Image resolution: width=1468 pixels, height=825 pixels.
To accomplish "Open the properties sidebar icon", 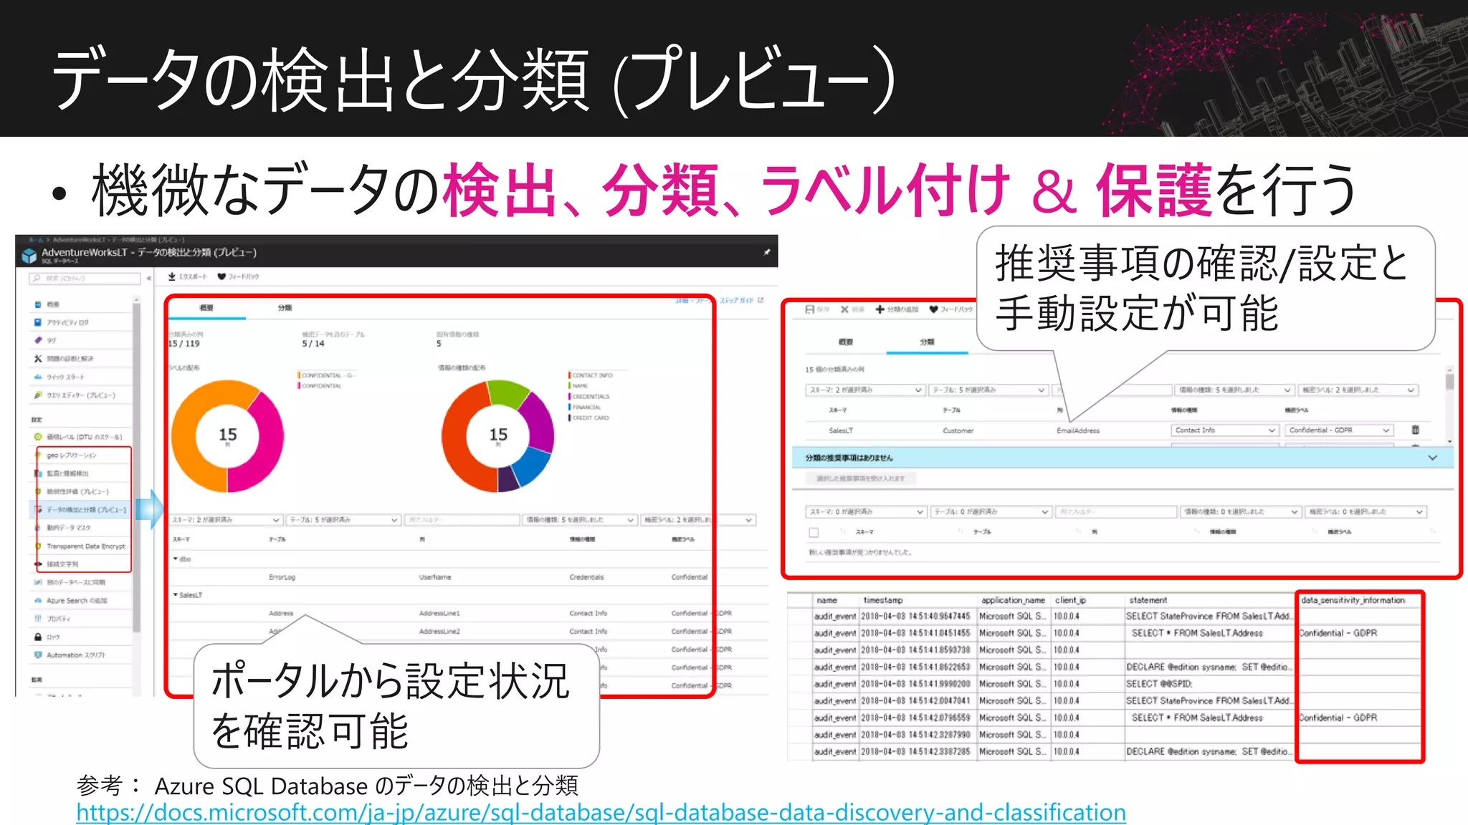I will (x=38, y=619).
